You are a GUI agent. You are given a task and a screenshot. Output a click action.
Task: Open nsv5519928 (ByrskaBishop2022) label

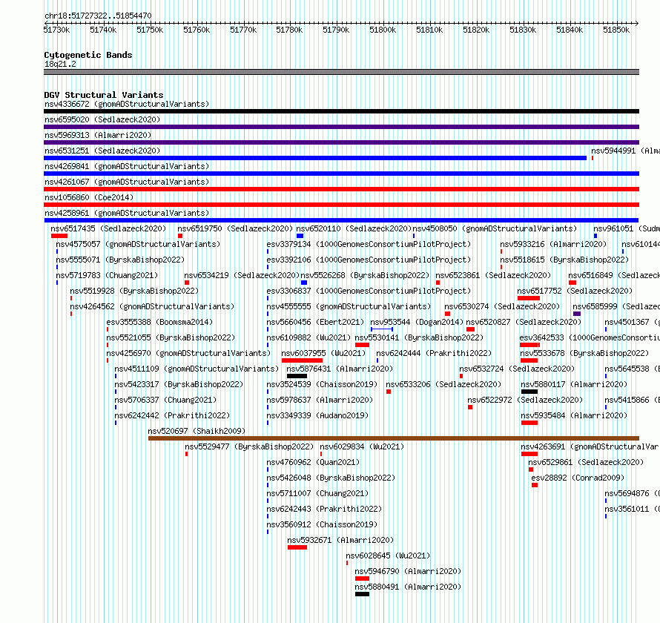pyautogui.click(x=134, y=291)
